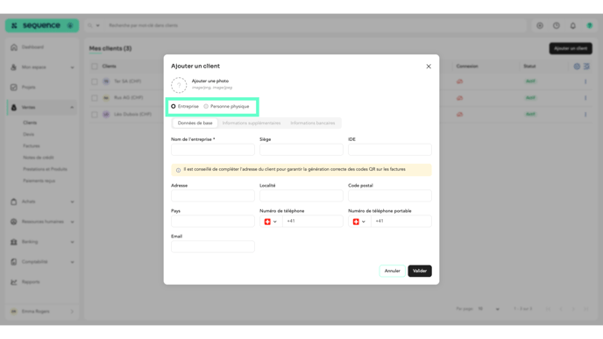Click the Email input field

coord(213,246)
